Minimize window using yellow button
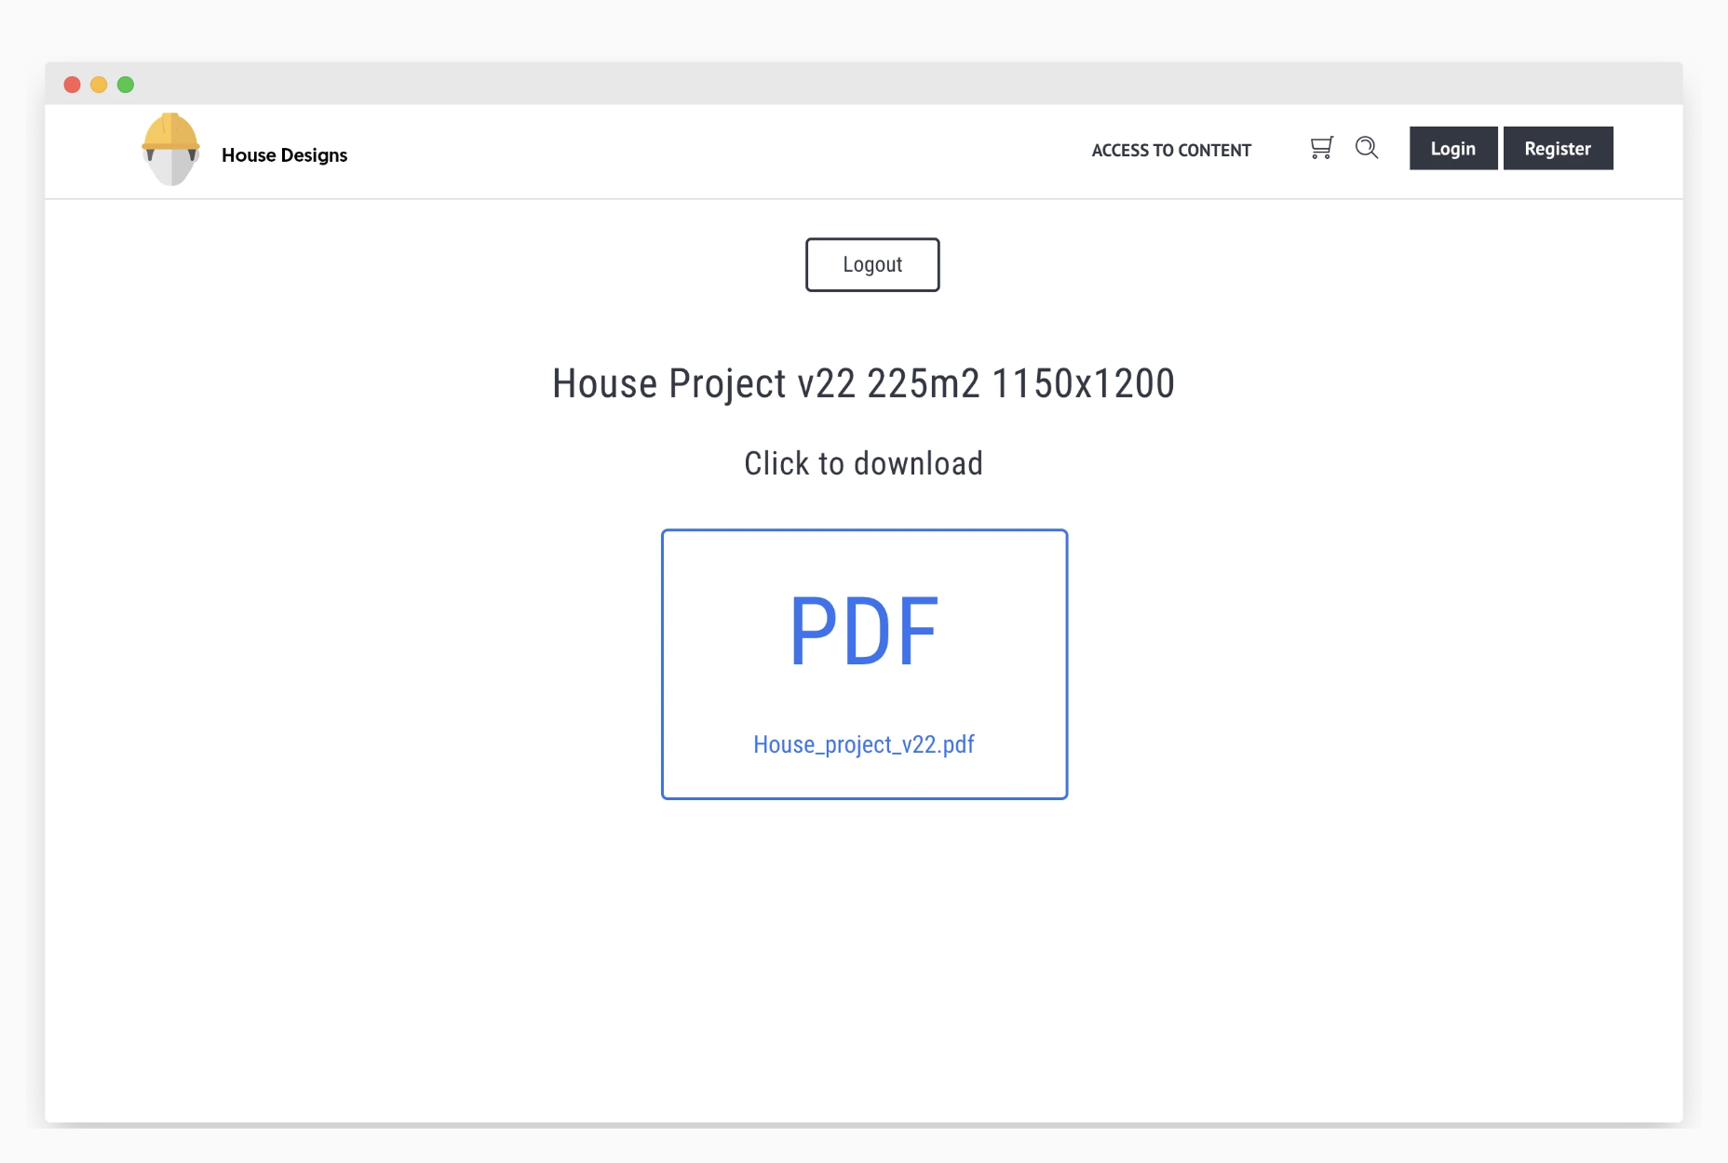Screen dimensions: 1728x1163 (x=99, y=85)
